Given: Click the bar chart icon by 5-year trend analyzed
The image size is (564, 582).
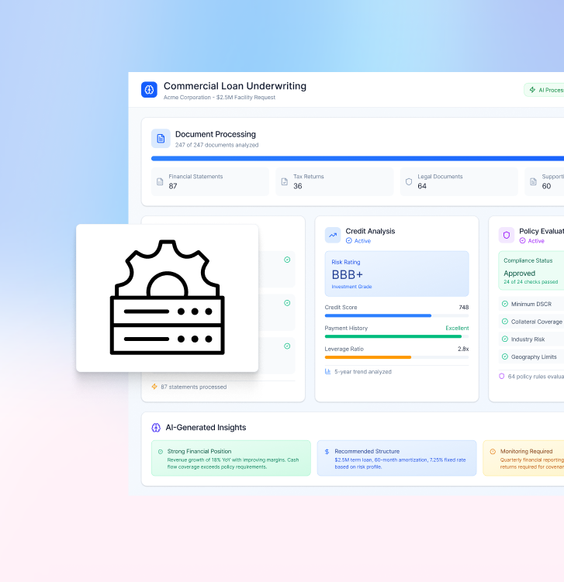Looking at the screenshot, I should pyautogui.click(x=328, y=372).
